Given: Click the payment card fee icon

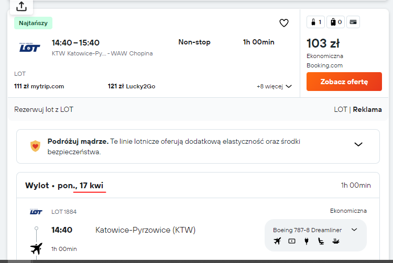Looking at the screenshot, I should [353, 22].
